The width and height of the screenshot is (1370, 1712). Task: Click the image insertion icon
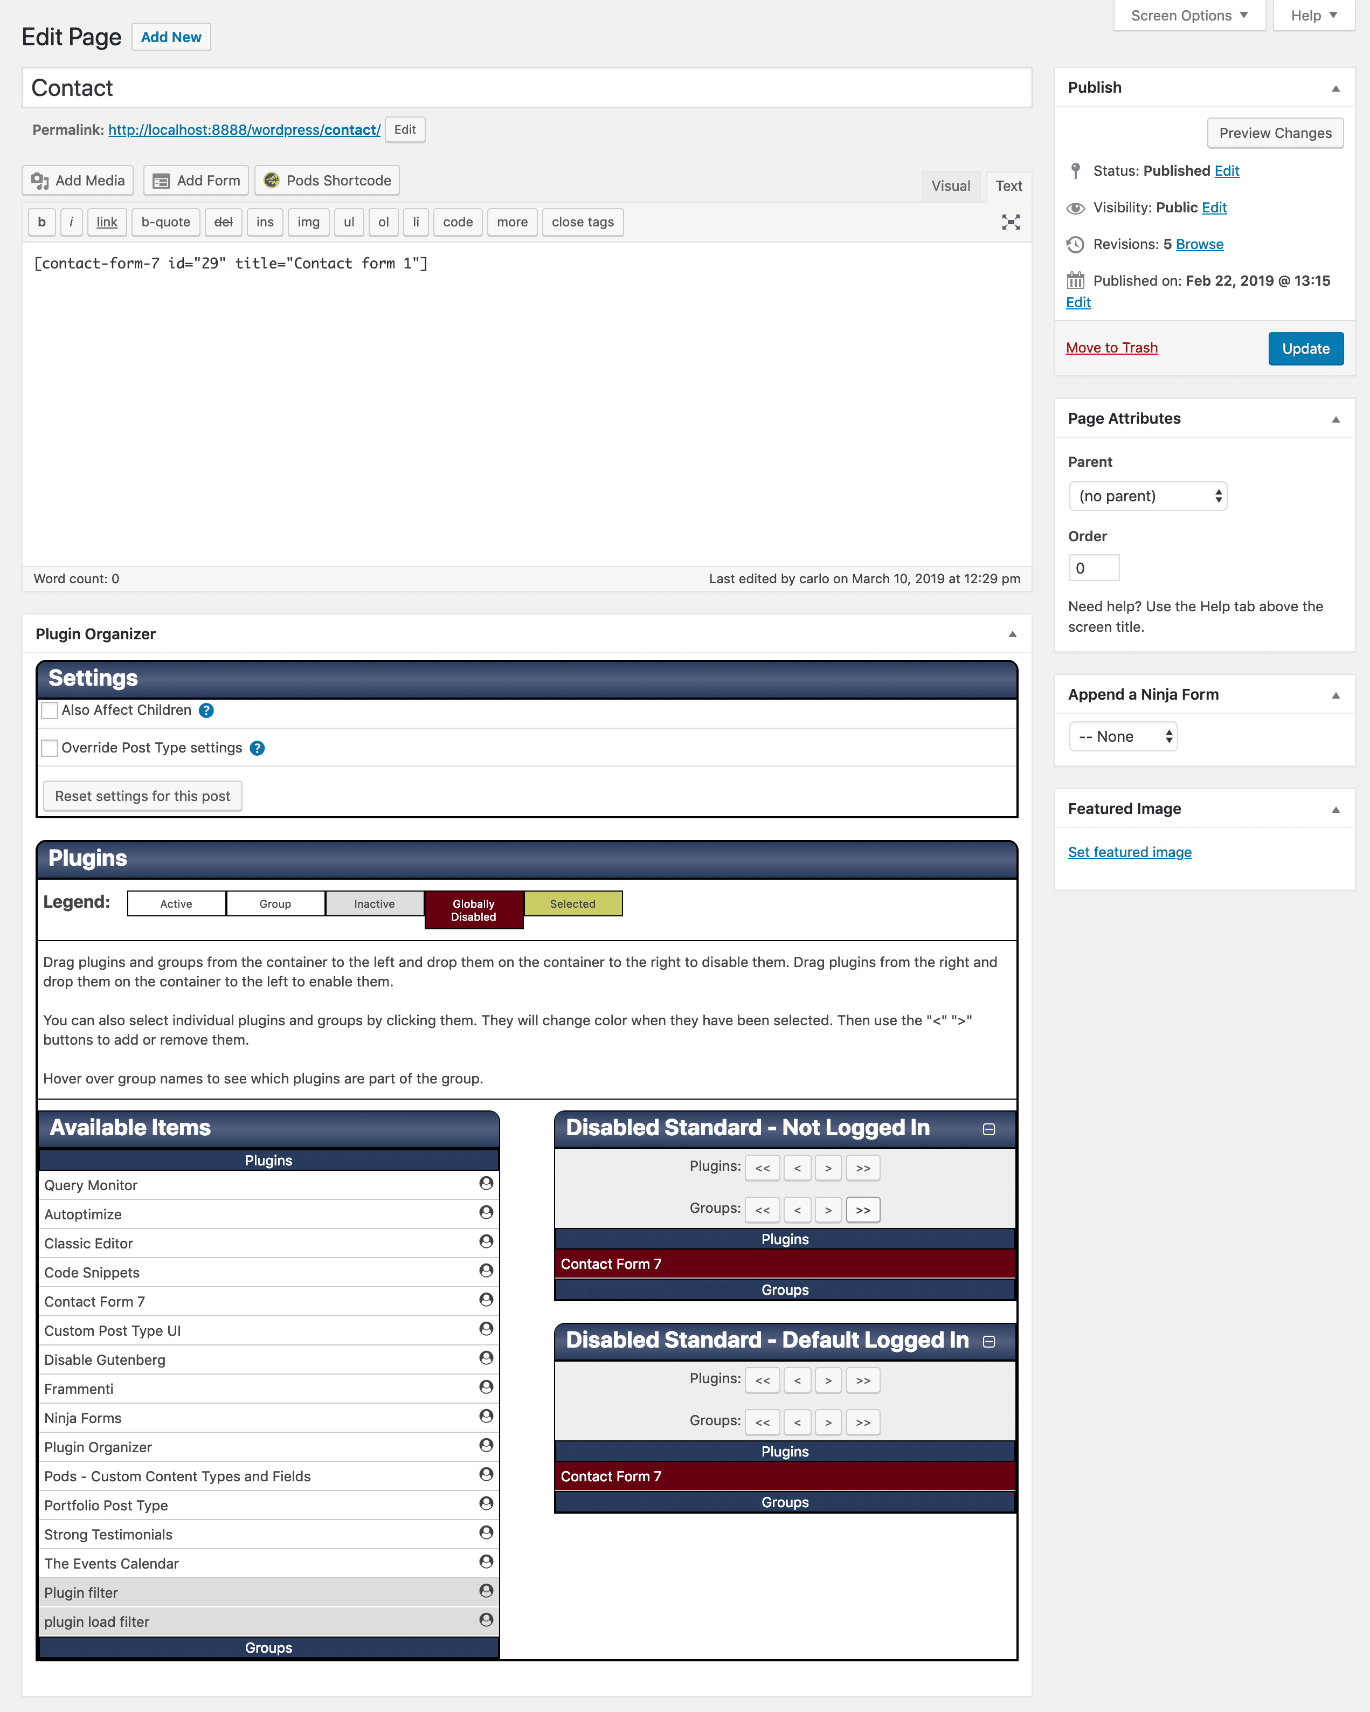[x=306, y=222]
